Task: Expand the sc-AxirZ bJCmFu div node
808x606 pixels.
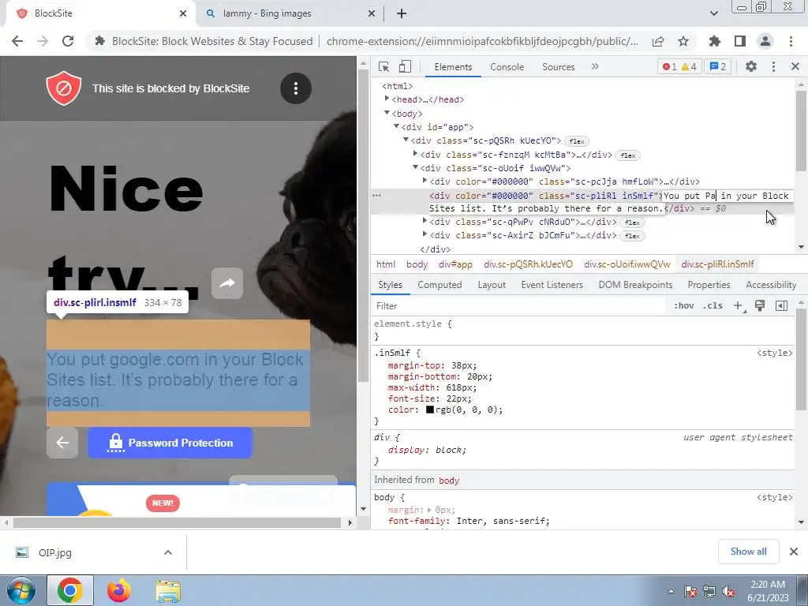Action: click(425, 234)
